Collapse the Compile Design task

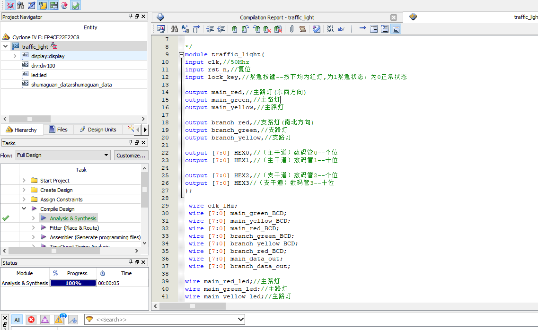tap(24, 208)
